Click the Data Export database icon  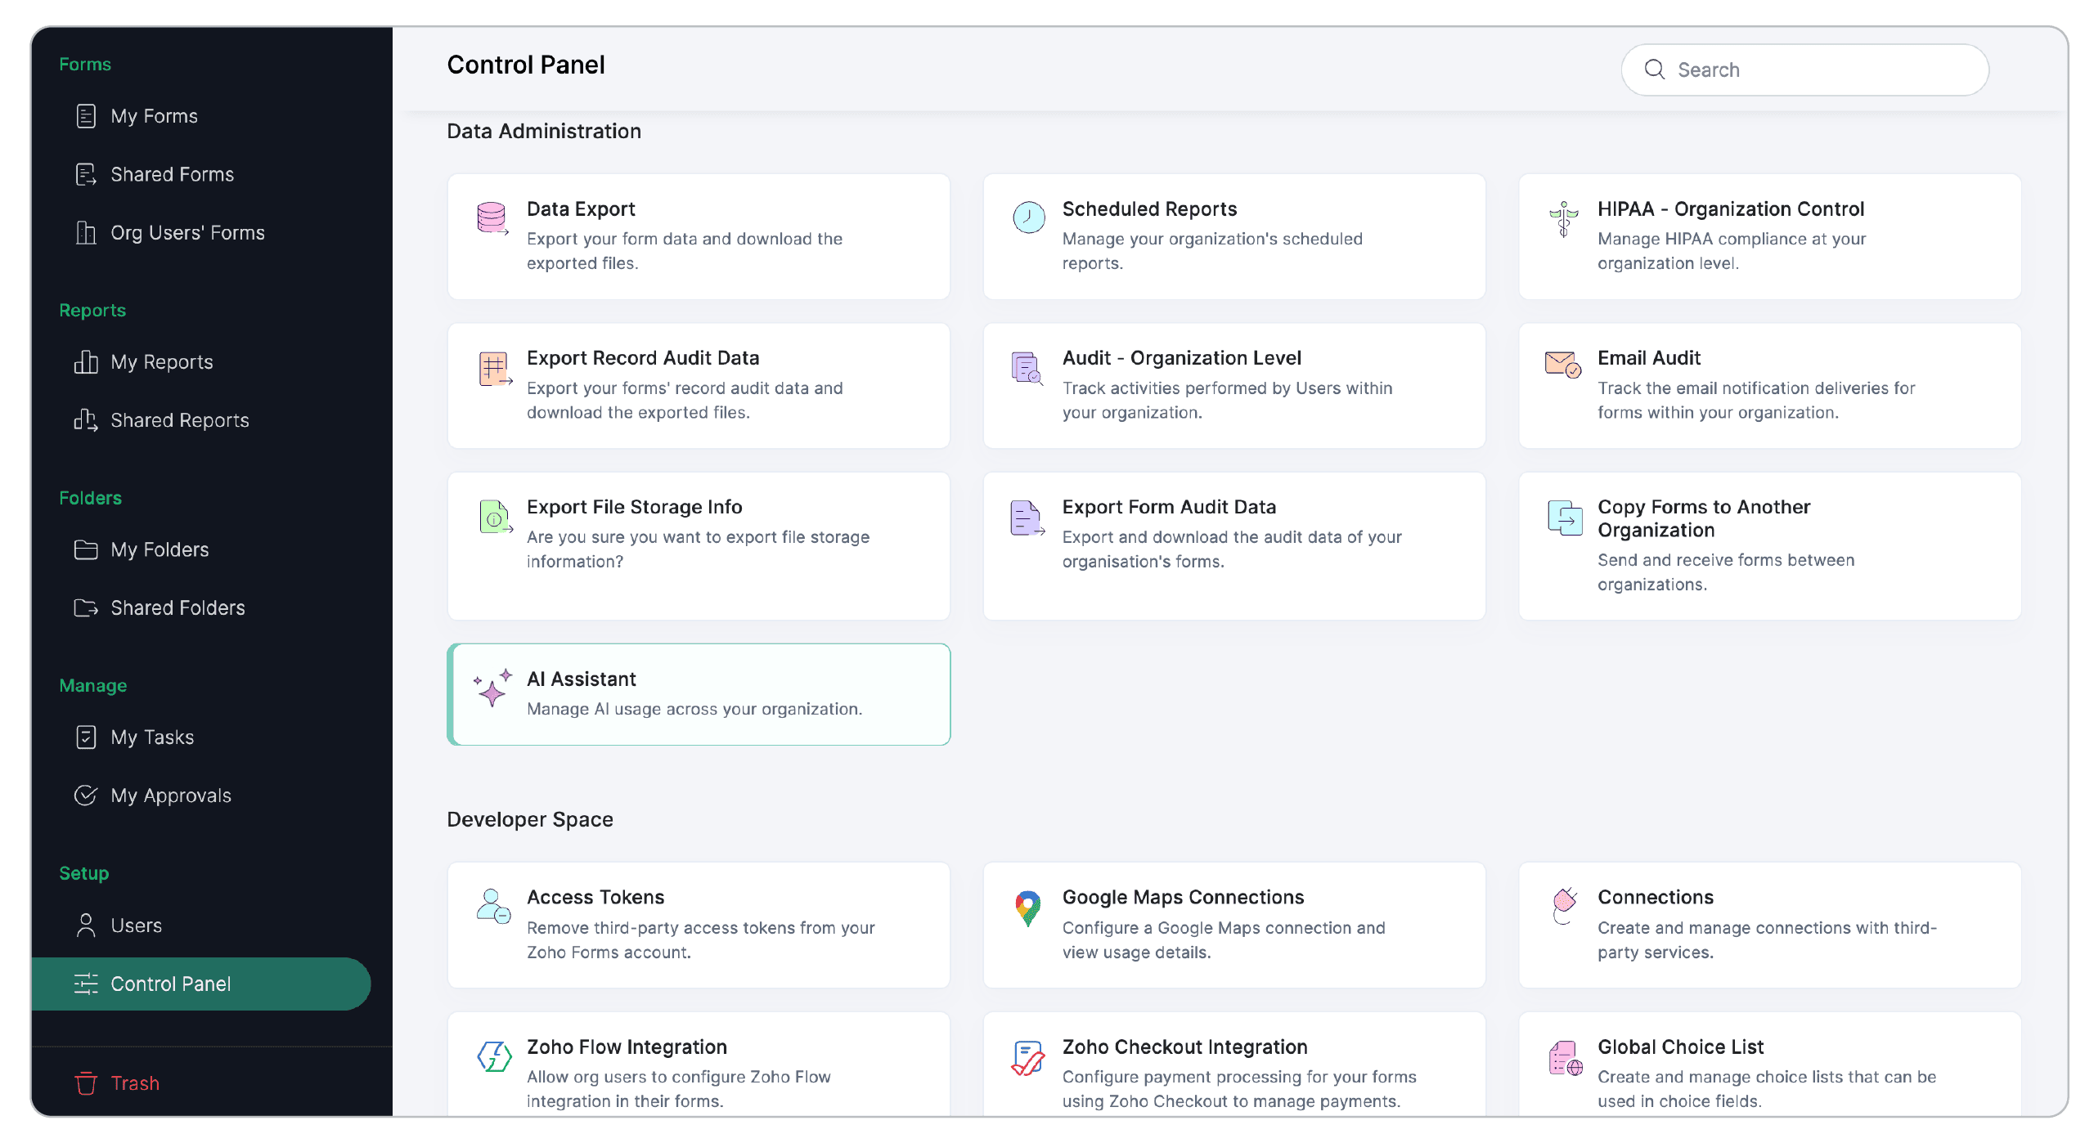tap(492, 218)
